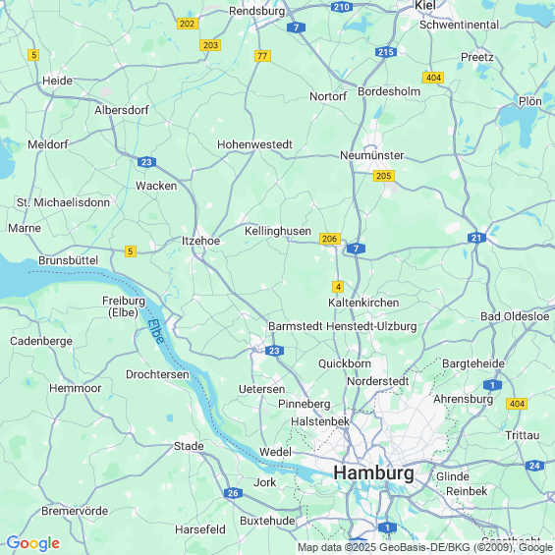Screen dimensions: 555x555
Task: Click the blue 215 highway shield
Action: [x=386, y=52]
